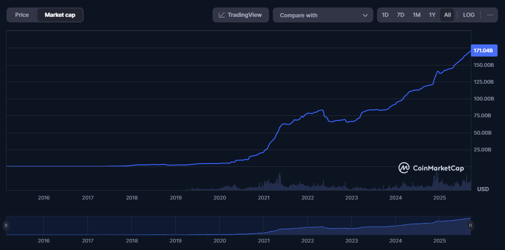Click the USD currency label
The image size is (505, 250).
click(483, 189)
